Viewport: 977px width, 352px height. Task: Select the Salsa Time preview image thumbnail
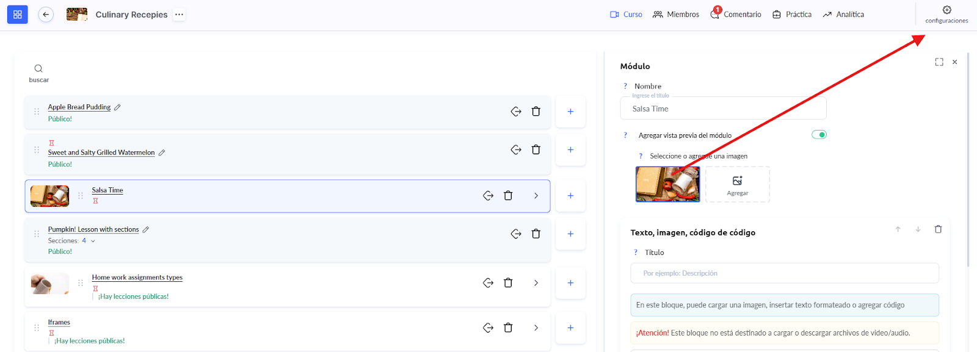[x=667, y=184]
